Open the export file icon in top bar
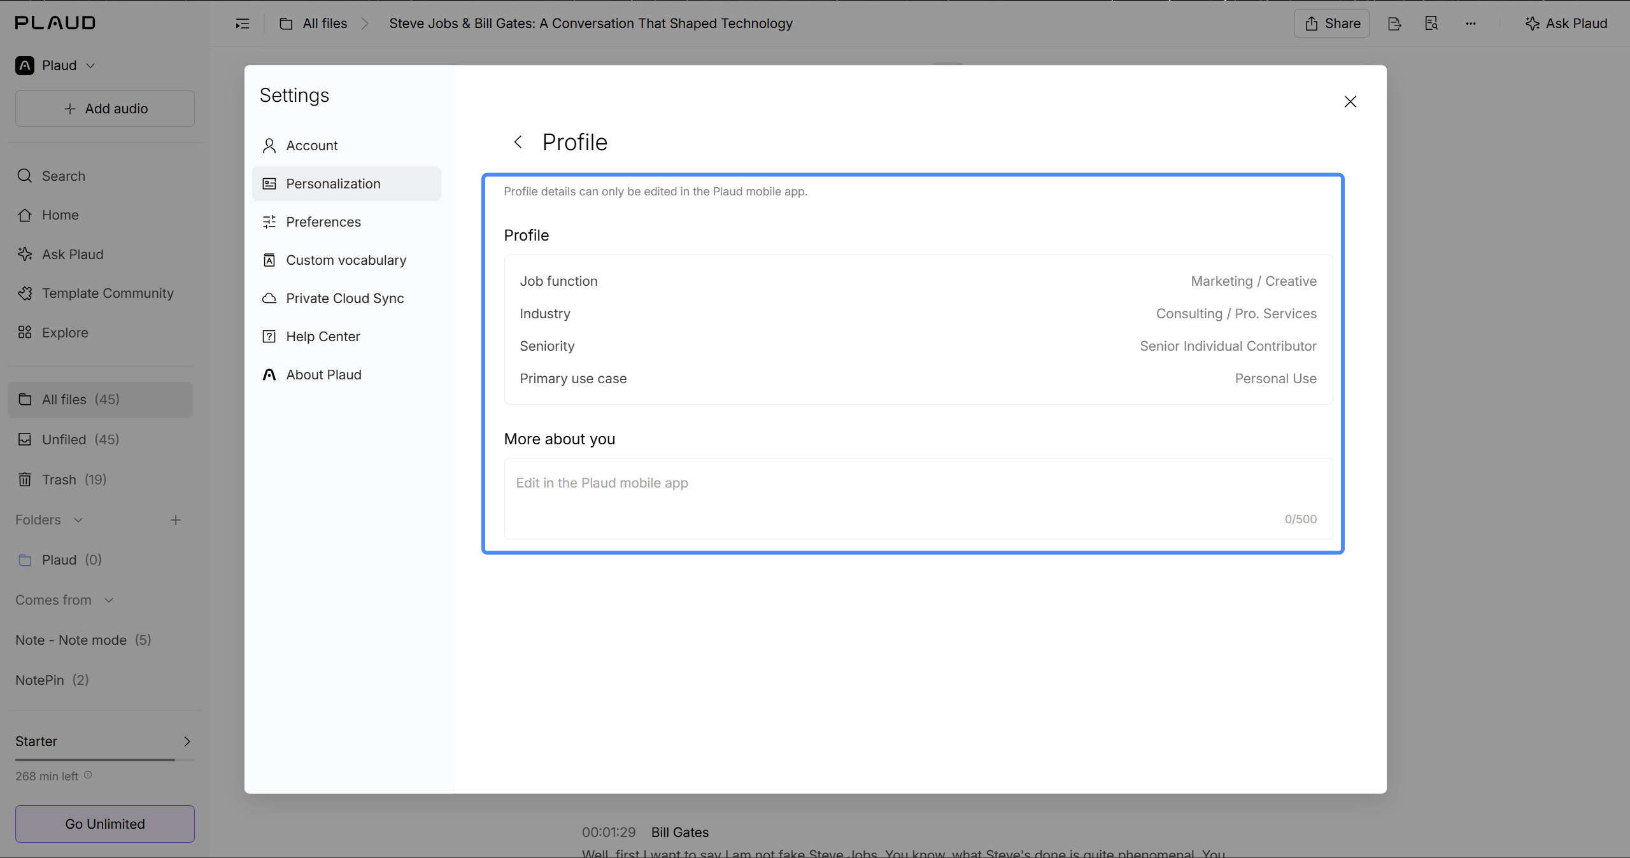The image size is (1630, 858). [1394, 24]
